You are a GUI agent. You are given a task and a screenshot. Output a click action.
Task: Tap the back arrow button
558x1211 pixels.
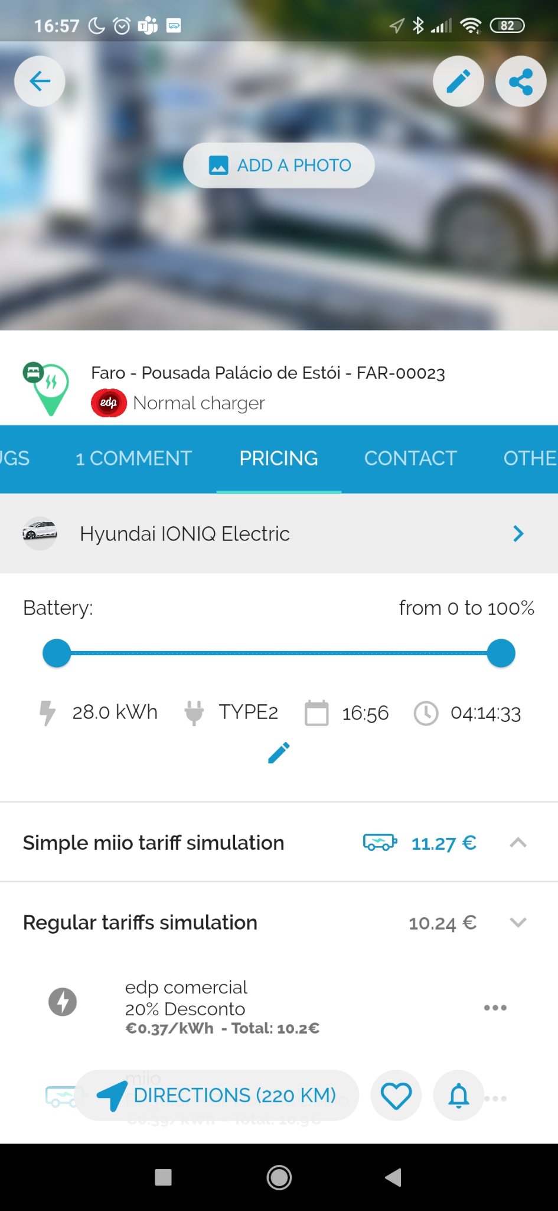pyautogui.click(x=40, y=81)
